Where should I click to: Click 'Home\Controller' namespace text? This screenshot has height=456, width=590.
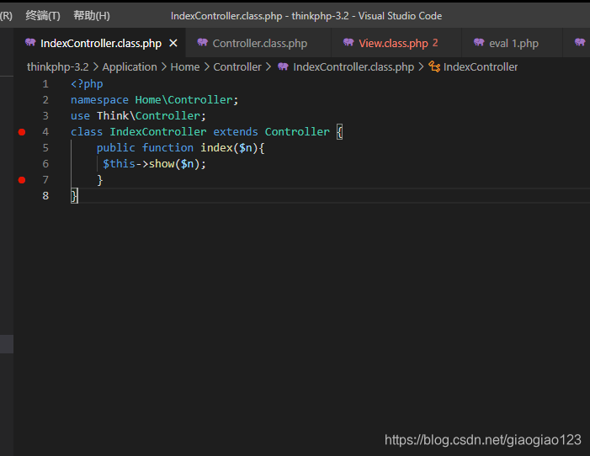coord(183,100)
